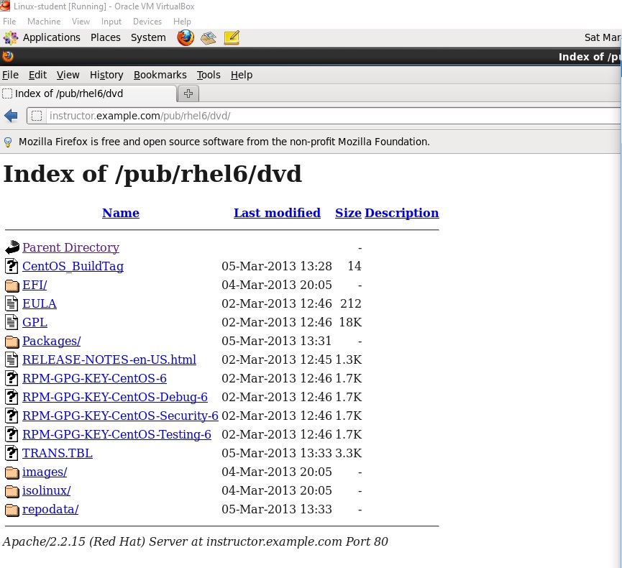Screen dimensions: 622x568
Task: Sort listing by Size column
Action: 348,213
